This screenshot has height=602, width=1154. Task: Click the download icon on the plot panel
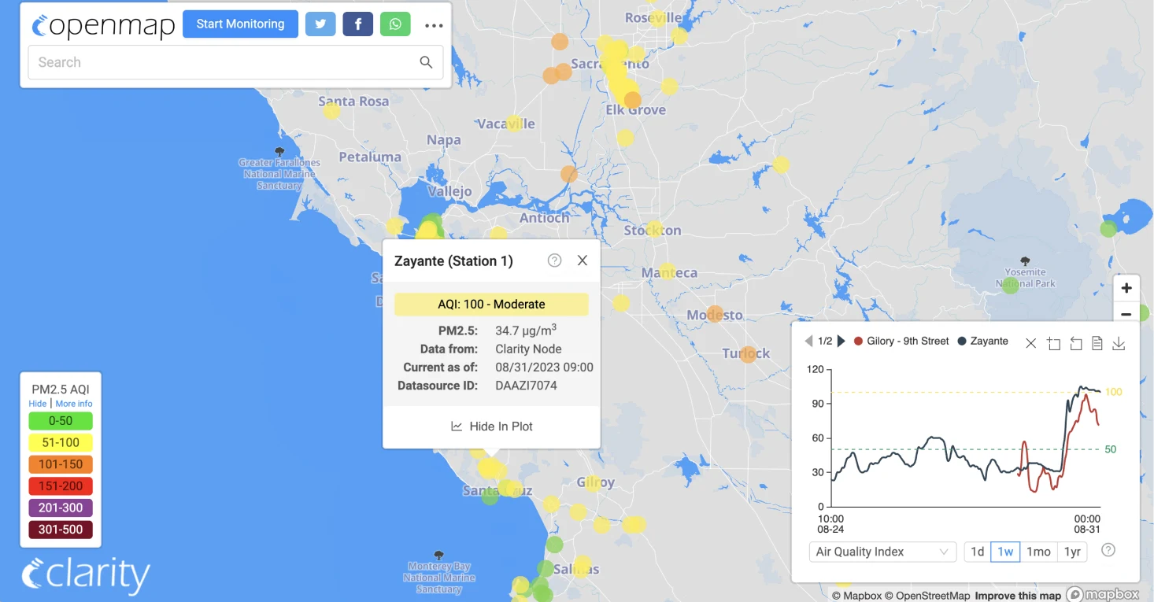[x=1119, y=343]
